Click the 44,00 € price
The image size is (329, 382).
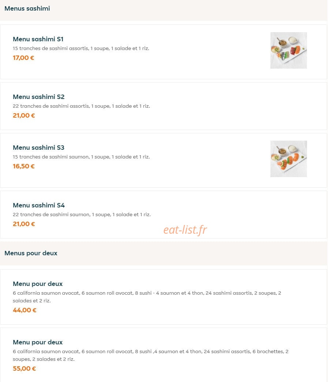tap(25, 310)
